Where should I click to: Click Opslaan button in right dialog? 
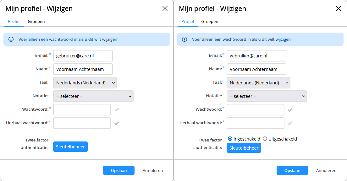[292, 170]
